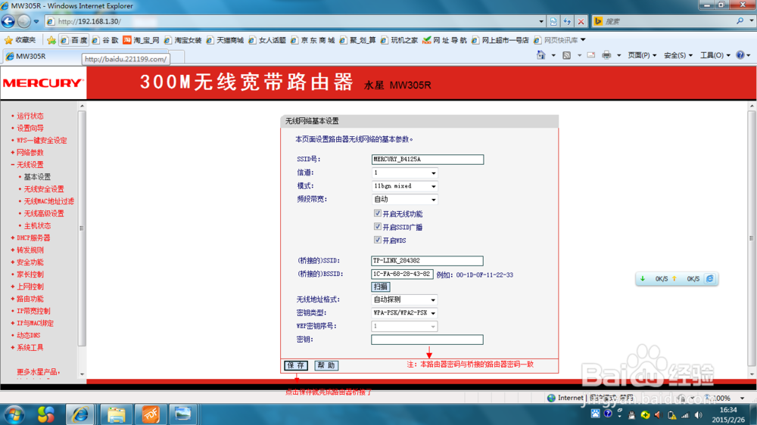Click the network signal icon in the system tray
The width and height of the screenshot is (757, 425).
click(685, 415)
